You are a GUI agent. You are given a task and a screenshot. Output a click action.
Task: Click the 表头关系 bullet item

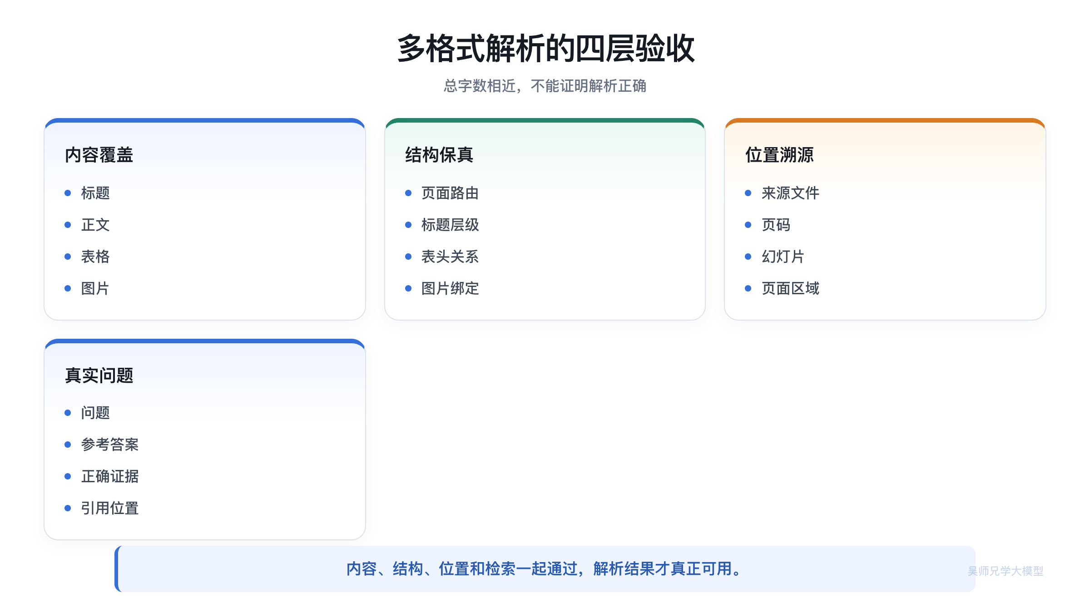click(x=450, y=257)
